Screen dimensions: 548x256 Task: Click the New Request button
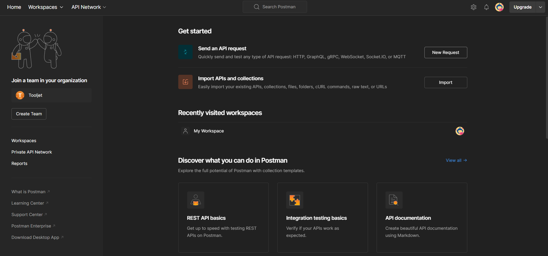445,53
